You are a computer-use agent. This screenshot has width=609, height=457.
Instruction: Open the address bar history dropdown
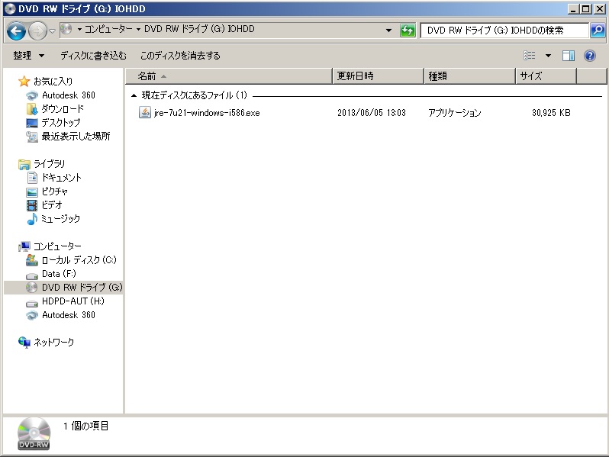coord(388,31)
